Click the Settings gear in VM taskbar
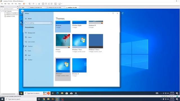 [x=76, y=93]
